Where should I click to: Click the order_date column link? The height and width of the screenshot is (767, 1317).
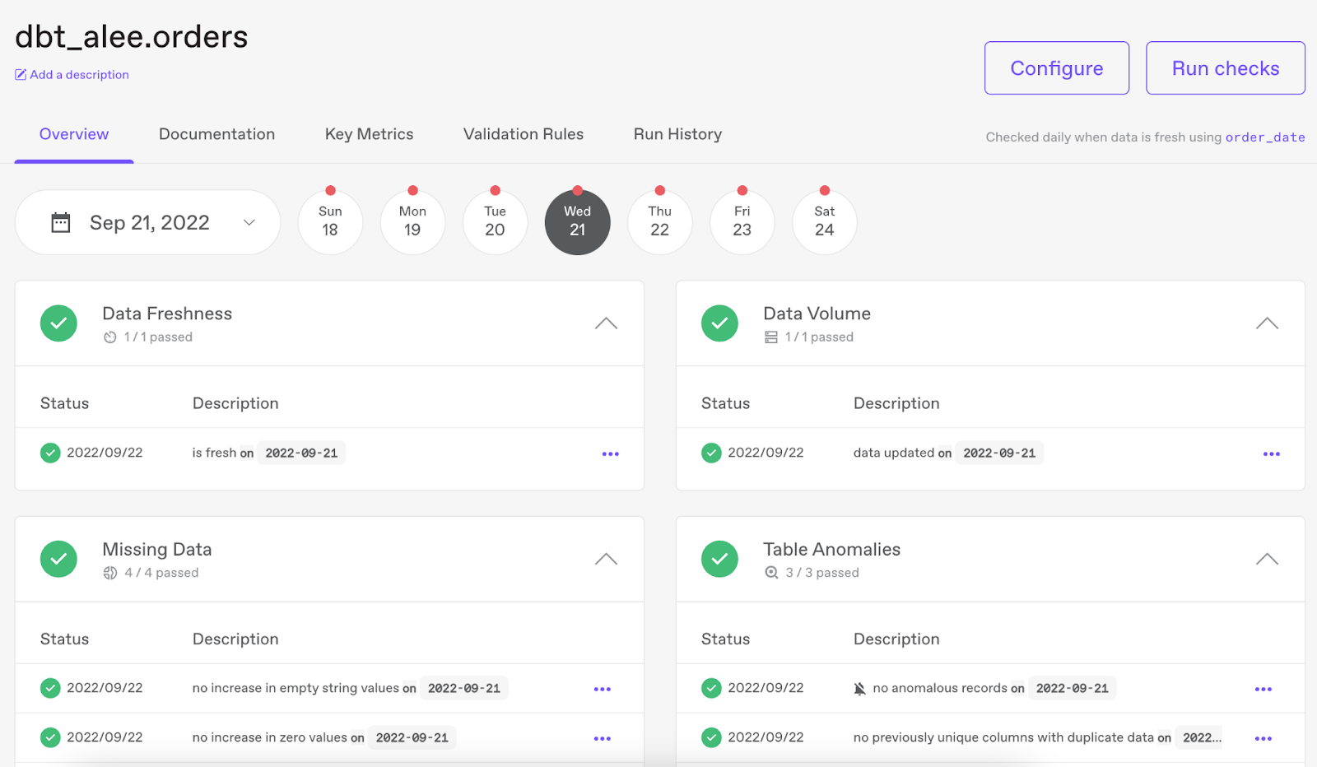(1265, 137)
